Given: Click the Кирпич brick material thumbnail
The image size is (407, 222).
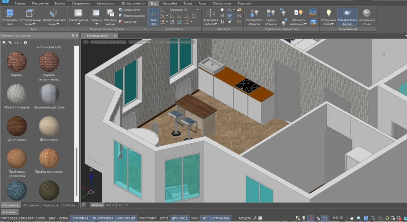Looking at the screenshot, I should pos(17,61).
